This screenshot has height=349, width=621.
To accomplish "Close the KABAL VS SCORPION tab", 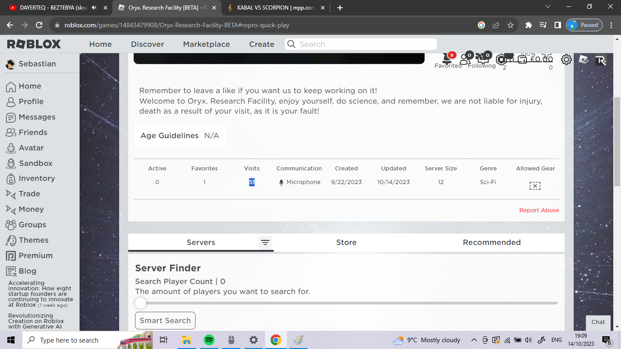I will pyautogui.click(x=322, y=8).
